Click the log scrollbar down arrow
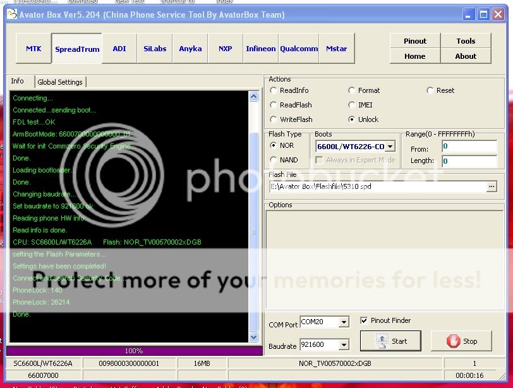The height and width of the screenshot is (388, 513). [x=254, y=338]
